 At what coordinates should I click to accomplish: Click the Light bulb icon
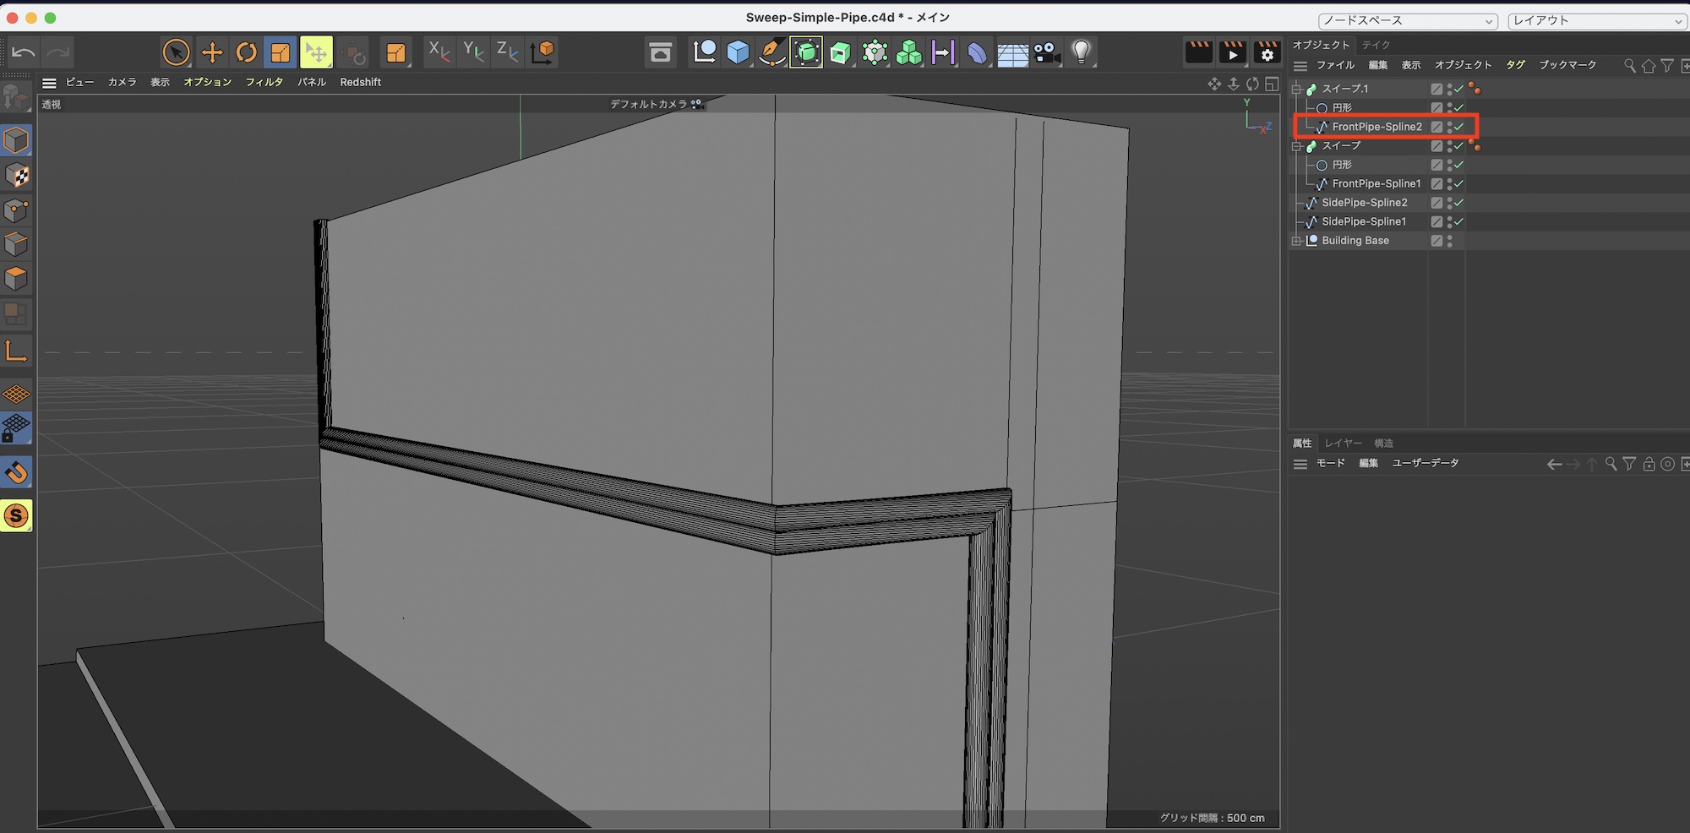(x=1081, y=52)
